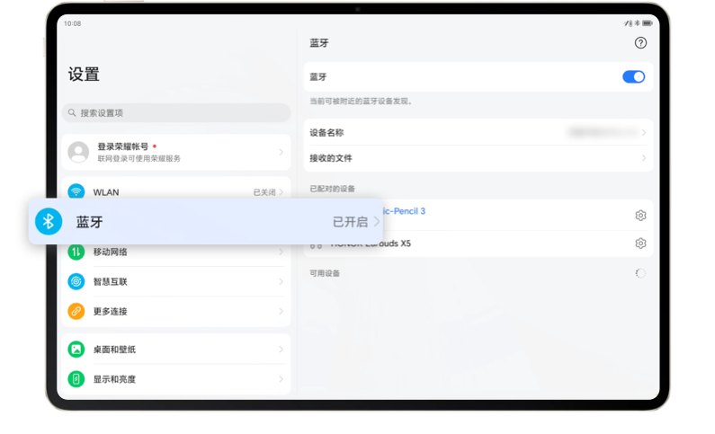Open 智慧互联 settings
Image resolution: width=715 pixels, height=434 pixels.
click(176, 281)
